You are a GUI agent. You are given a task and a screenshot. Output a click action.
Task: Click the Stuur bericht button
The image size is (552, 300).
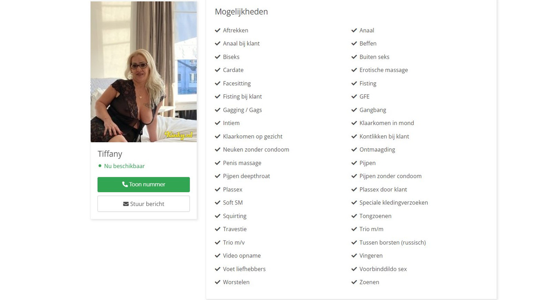tap(144, 204)
